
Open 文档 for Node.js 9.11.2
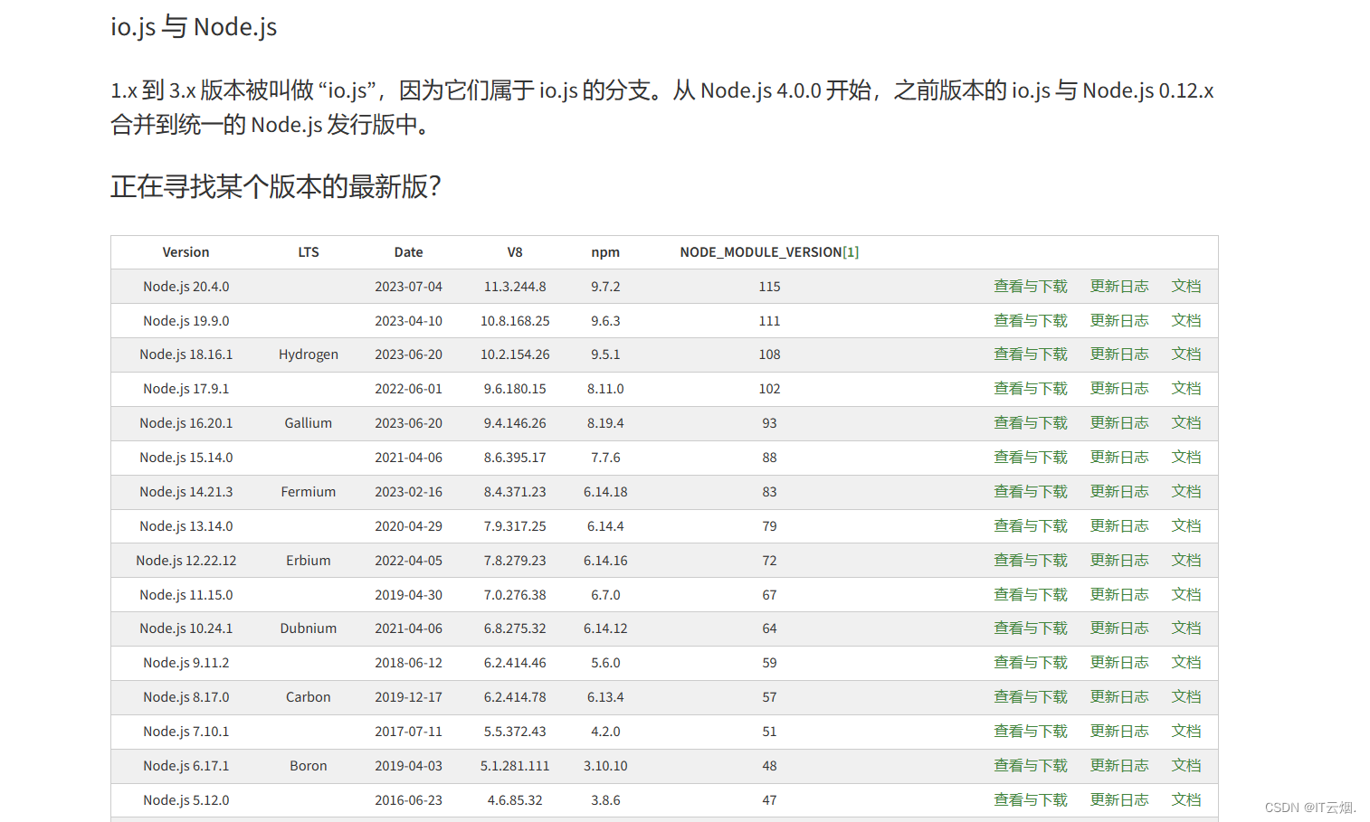point(1186,663)
